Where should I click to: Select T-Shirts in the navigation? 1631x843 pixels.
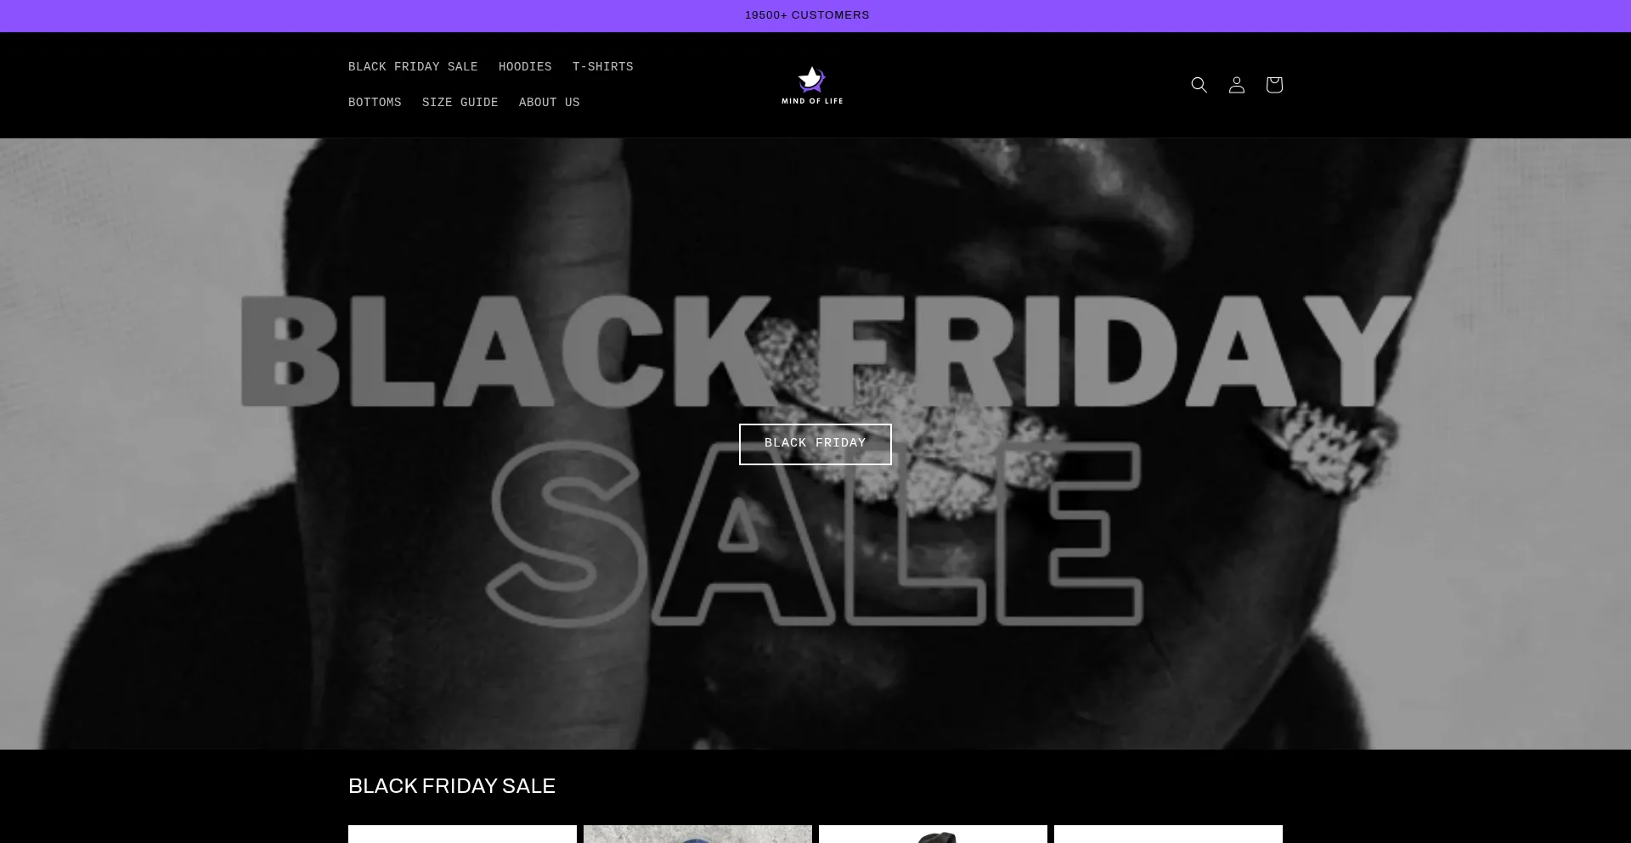pos(602,67)
